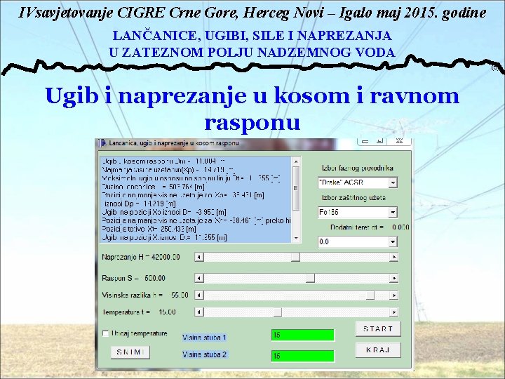Select the "Pozicija tetive Xt" result line
The width and height of the screenshot is (505, 379).
click(x=149, y=229)
